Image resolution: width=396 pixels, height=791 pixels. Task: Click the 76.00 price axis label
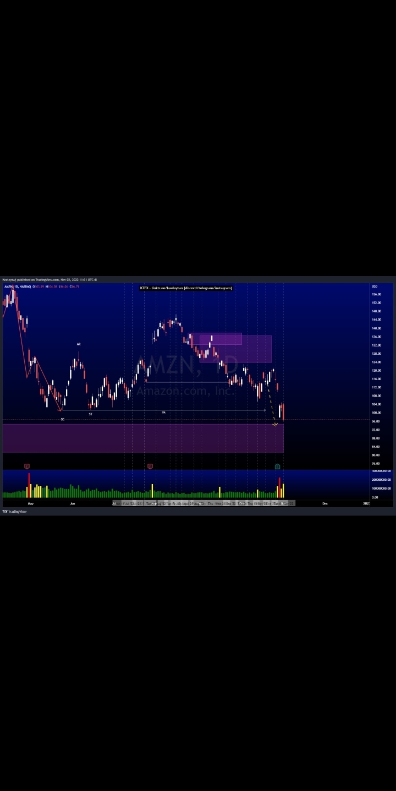pos(376,464)
